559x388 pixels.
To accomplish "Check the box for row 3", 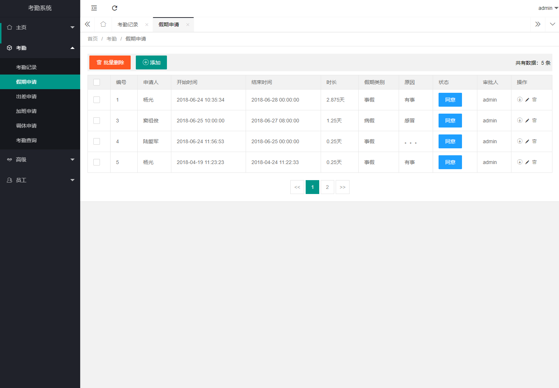I will tap(97, 121).
